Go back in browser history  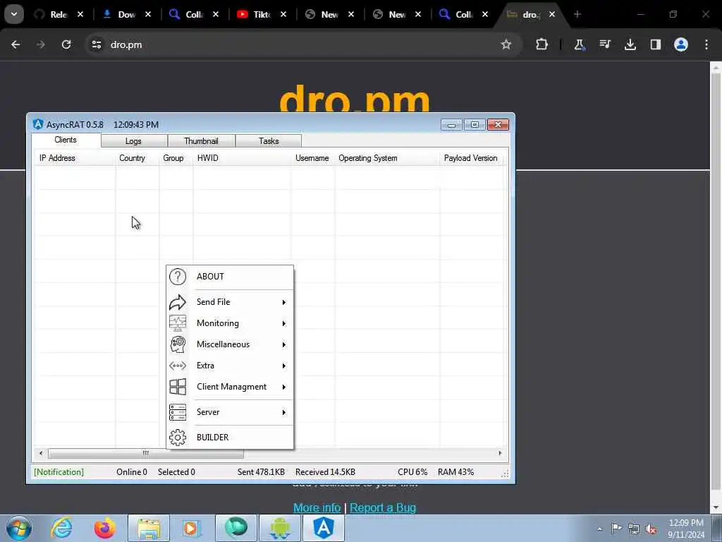click(16, 44)
